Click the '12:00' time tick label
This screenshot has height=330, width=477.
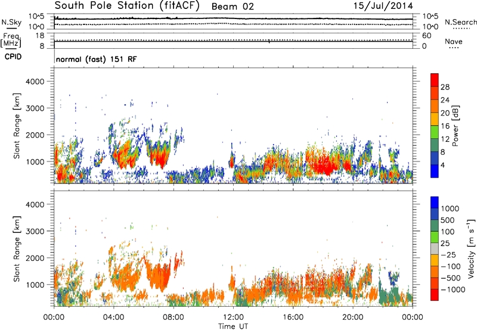[233, 317]
